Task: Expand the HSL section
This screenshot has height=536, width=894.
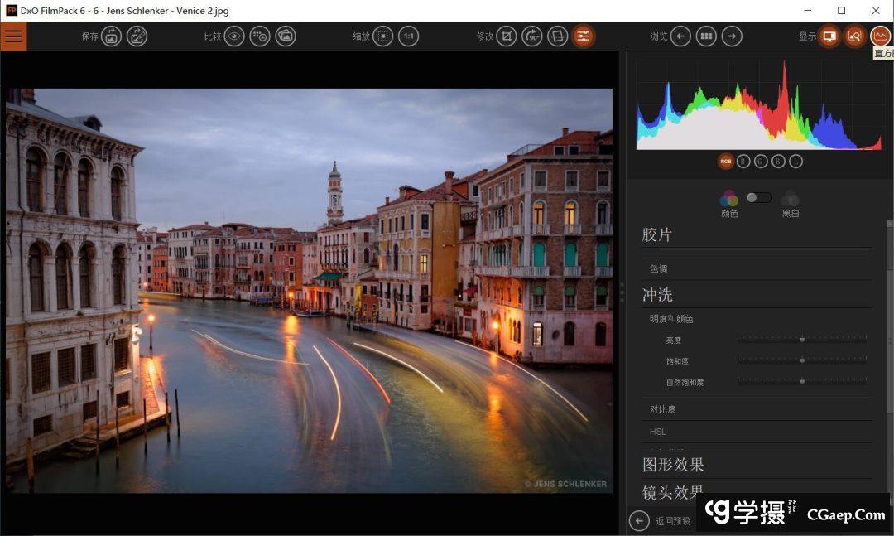Action: (658, 432)
